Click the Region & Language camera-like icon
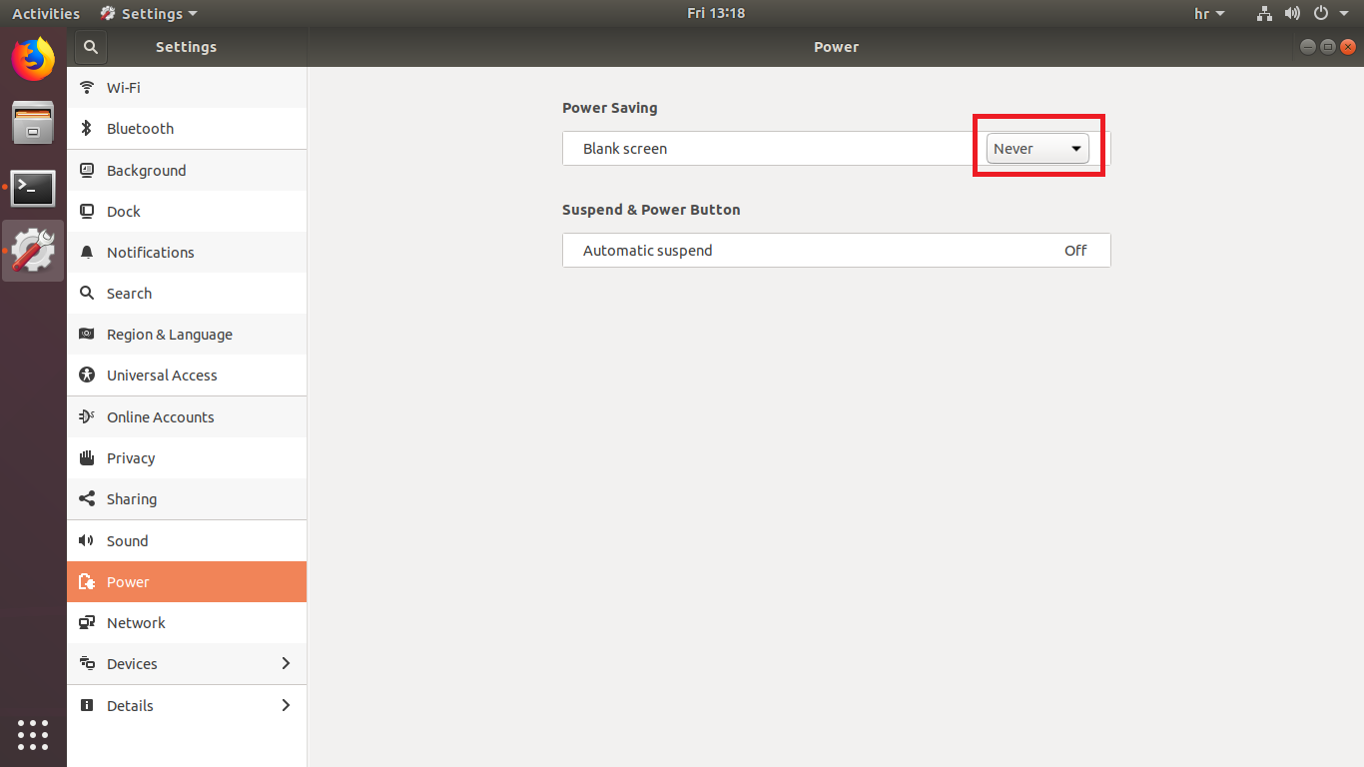Viewport: 1364px width, 767px height. (x=87, y=335)
